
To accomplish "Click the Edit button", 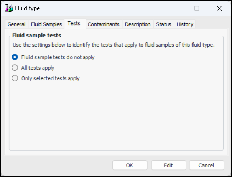I will pos(168,165).
